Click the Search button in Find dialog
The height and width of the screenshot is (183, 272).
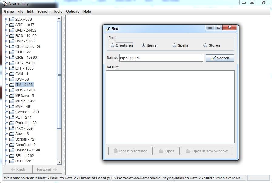point(220,58)
